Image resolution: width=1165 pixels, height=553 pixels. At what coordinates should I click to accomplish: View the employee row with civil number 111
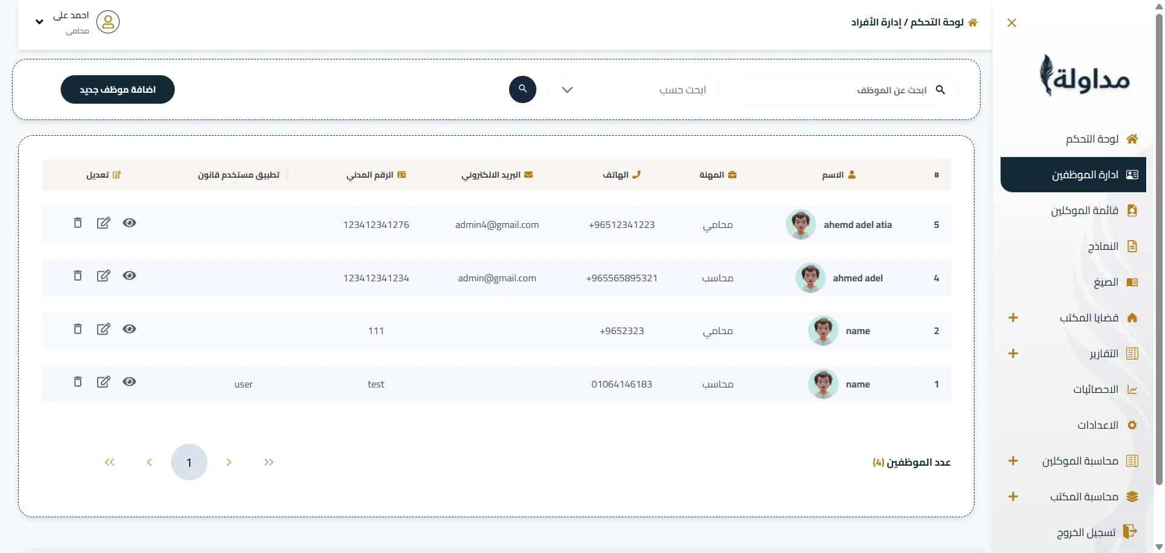coord(129,329)
